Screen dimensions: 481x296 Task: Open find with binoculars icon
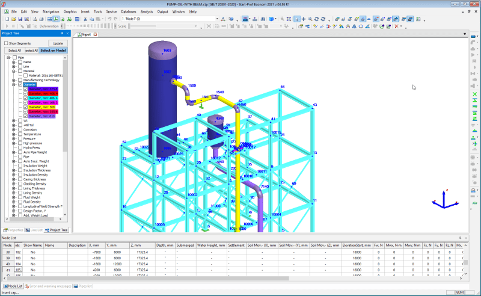point(263,19)
